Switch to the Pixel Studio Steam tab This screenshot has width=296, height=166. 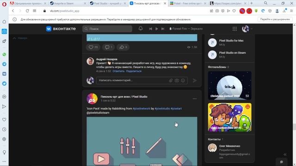(108, 3)
